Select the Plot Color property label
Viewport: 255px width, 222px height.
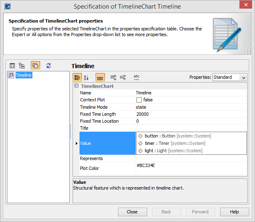[x=89, y=168]
